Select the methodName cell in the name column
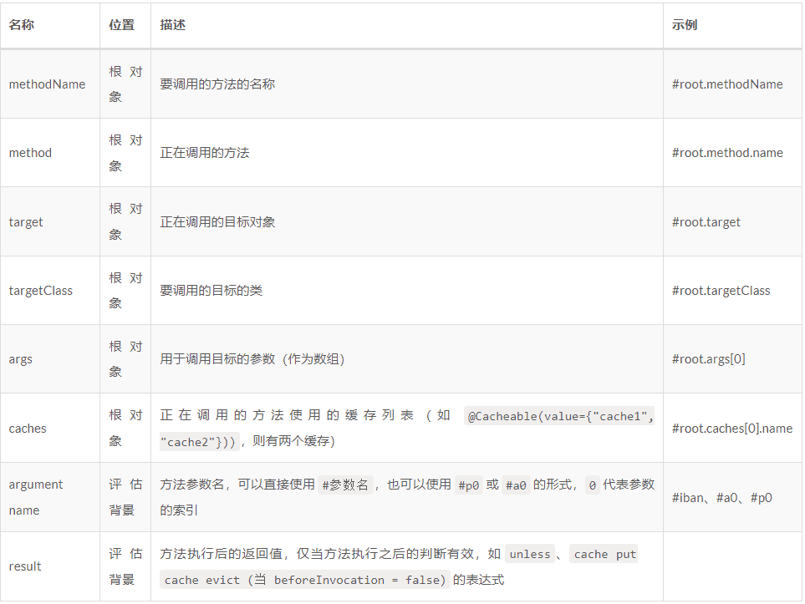The width and height of the screenshot is (805, 604). pos(47,84)
